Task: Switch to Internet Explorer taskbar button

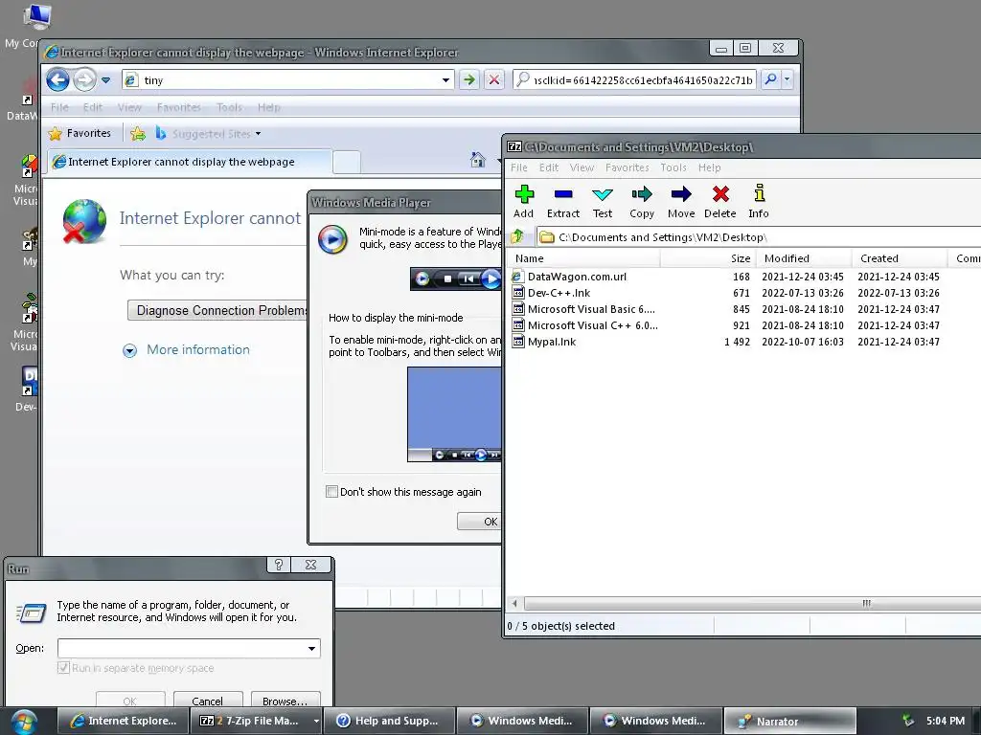Action: pyautogui.click(x=123, y=721)
